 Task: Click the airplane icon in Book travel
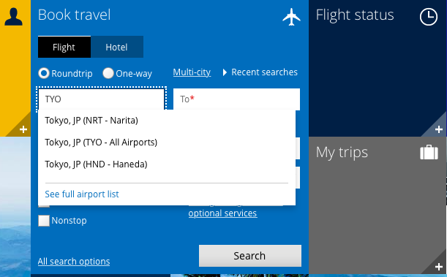(291, 17)
